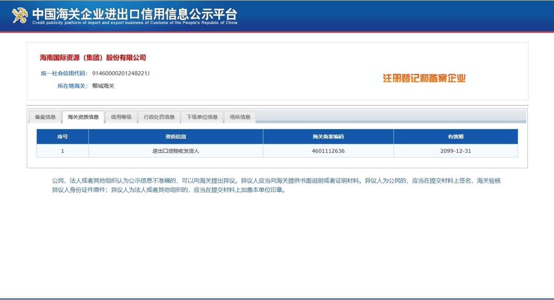Click the expiry date 2099-12-31 cell
The image size is (554, 300).
click(456, 151)
